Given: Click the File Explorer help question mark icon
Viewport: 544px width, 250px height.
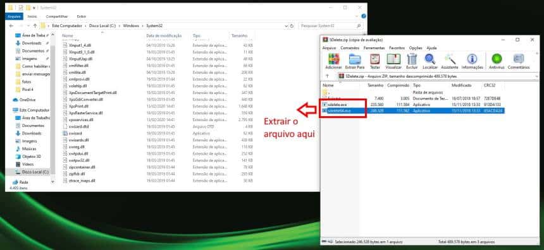Looking at the screenshot, I should click(363, 16).
